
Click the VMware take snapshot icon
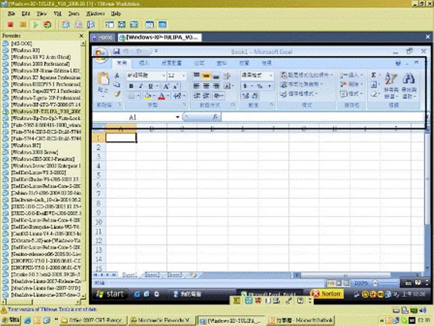(66, 24)
